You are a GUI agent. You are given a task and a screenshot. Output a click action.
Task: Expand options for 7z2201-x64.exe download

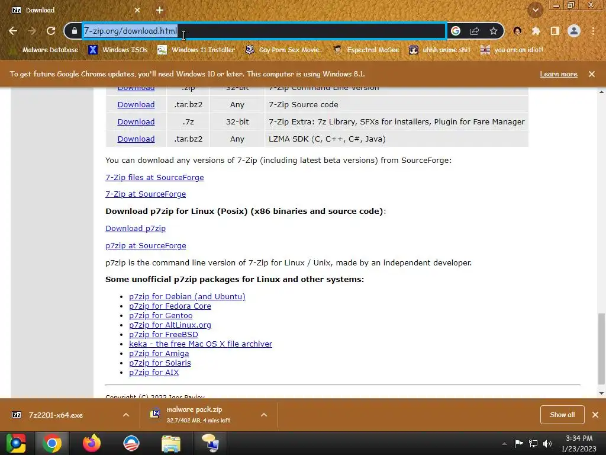pos(126,415)
